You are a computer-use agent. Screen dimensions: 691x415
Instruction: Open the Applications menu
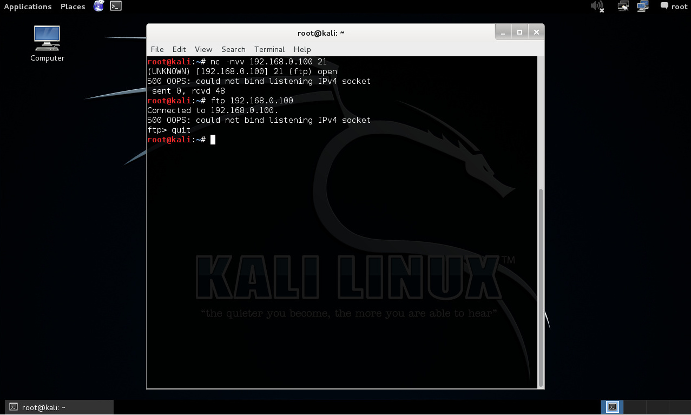[28, 6]
